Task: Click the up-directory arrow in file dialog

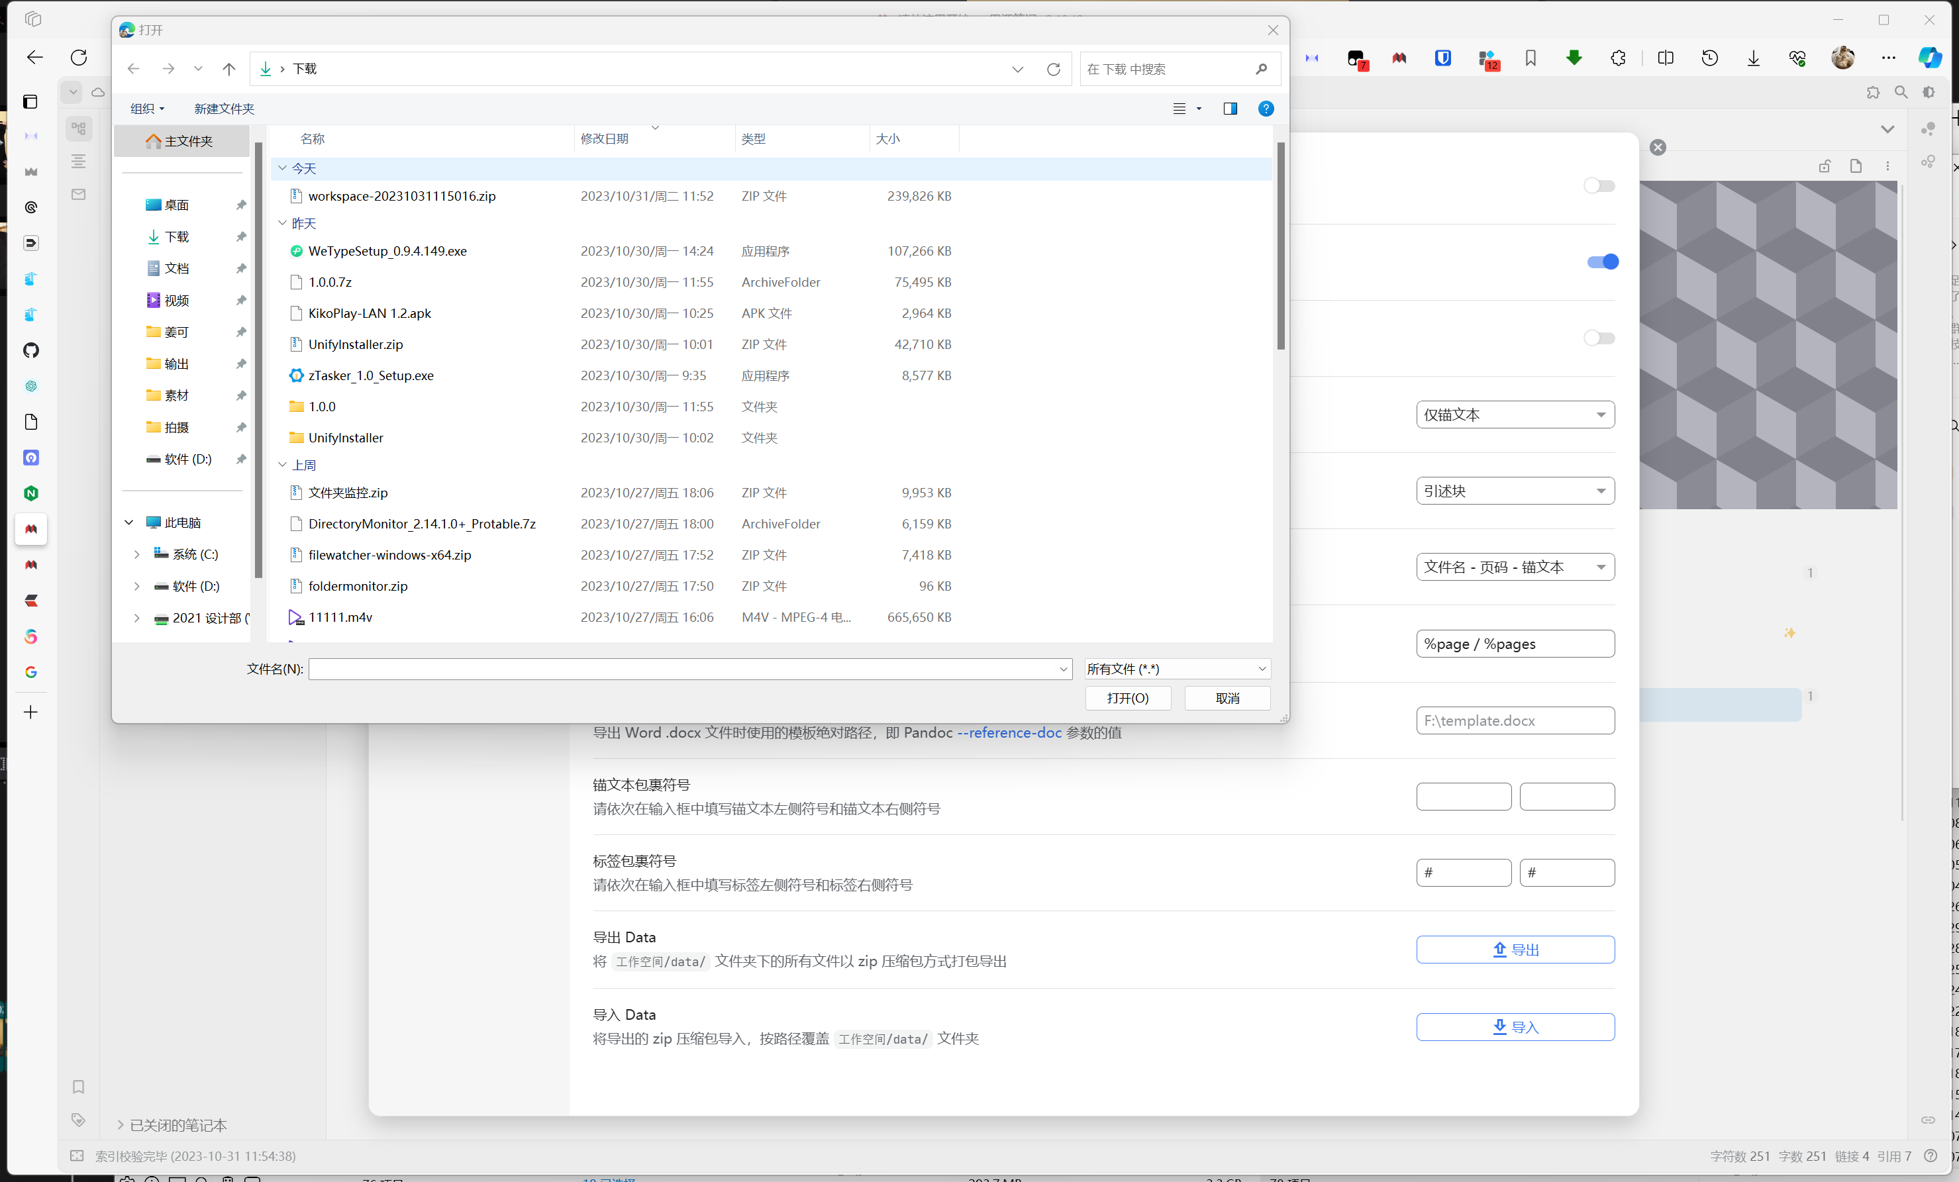Action: (x=229, y=69)
